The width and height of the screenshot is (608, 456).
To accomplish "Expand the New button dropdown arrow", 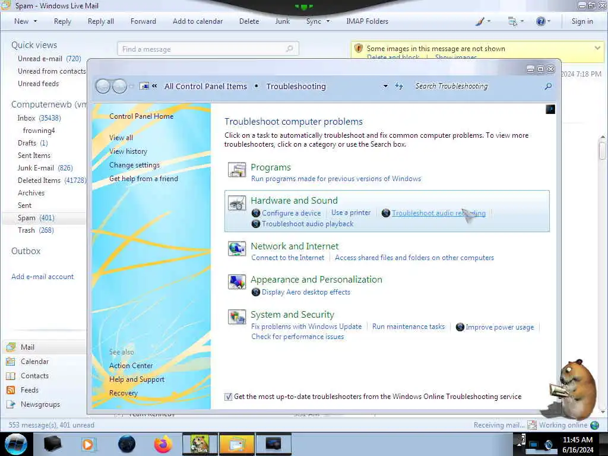I will (x=35, y=21).
